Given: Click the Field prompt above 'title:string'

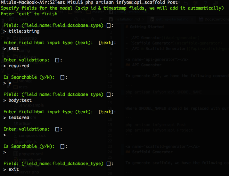Looking at the screenshot, I should point(58,25).
